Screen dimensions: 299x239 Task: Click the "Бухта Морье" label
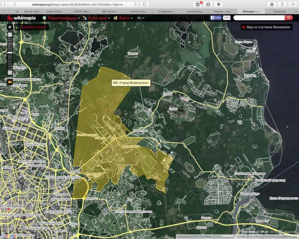coord(244,42)
